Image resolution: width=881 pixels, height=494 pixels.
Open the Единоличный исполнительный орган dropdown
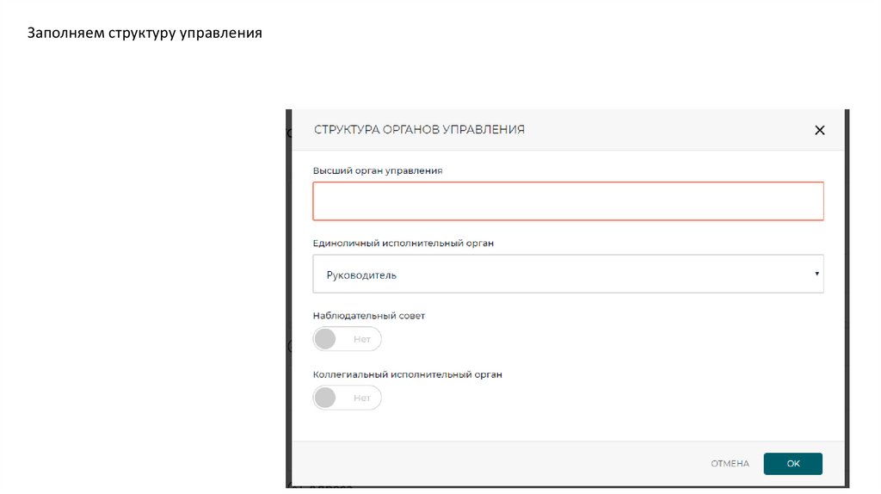(x=568, y=275)
